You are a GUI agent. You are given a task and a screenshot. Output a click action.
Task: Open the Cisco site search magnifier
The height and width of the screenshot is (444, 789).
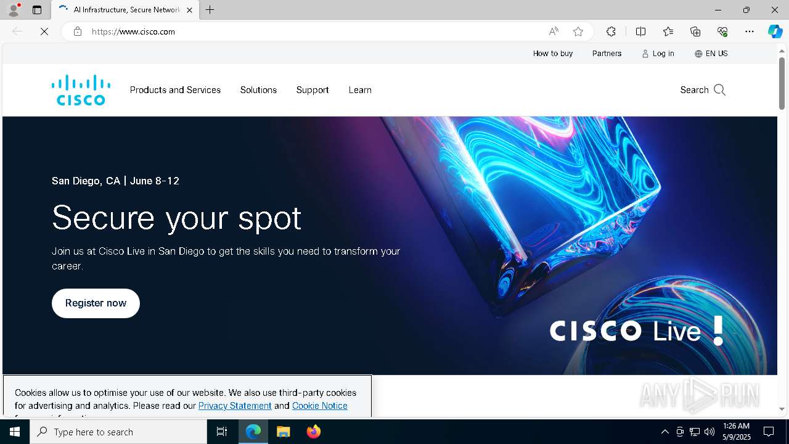click(719, 90)
